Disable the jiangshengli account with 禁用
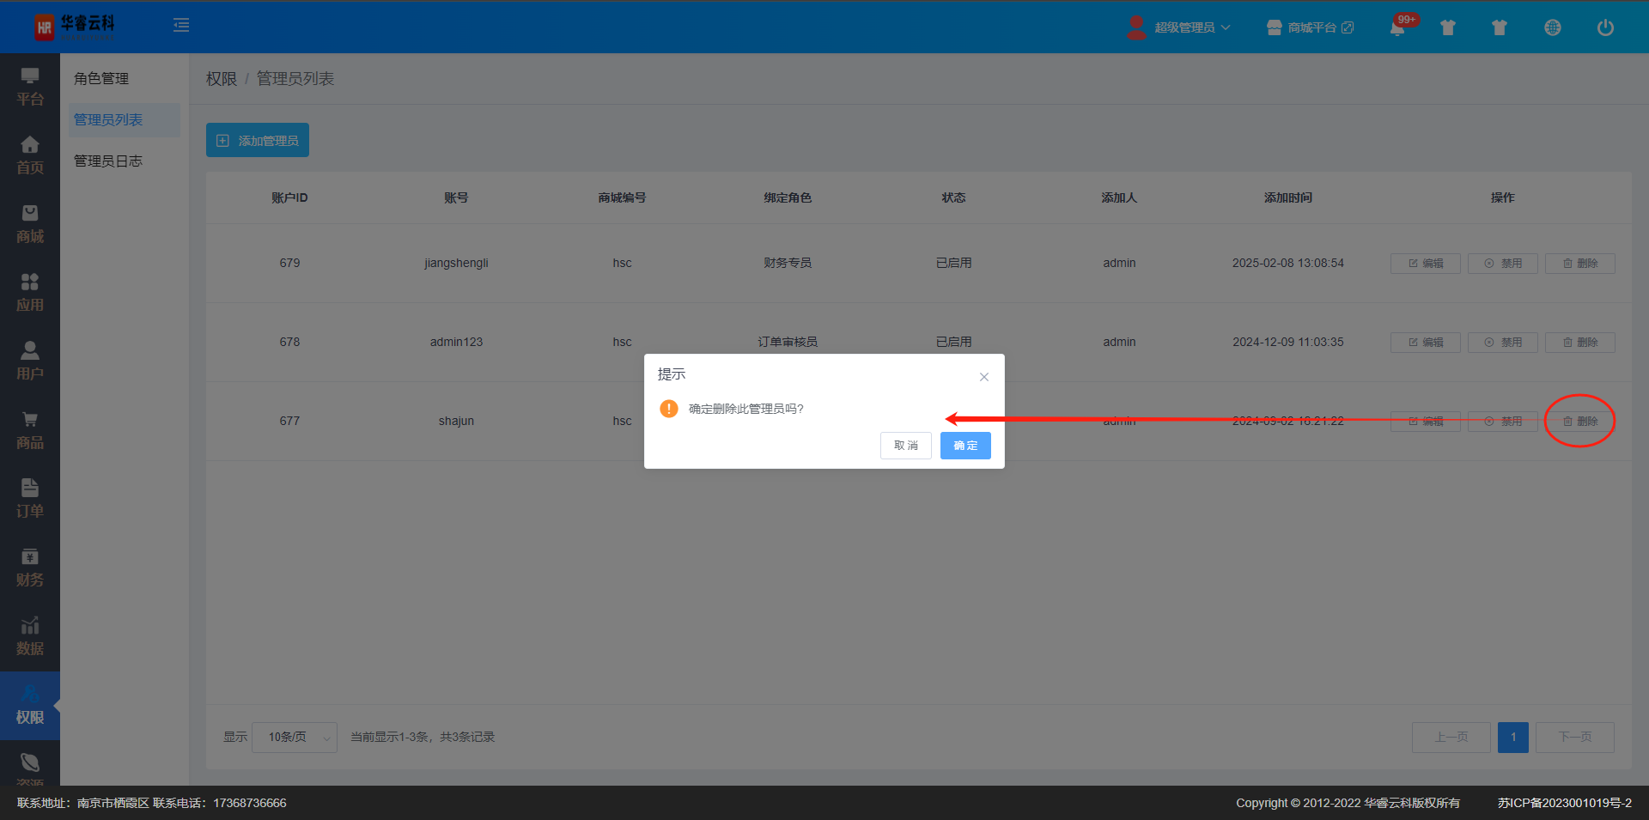This screenshot has height=820, width=1649. [1502, 264]
